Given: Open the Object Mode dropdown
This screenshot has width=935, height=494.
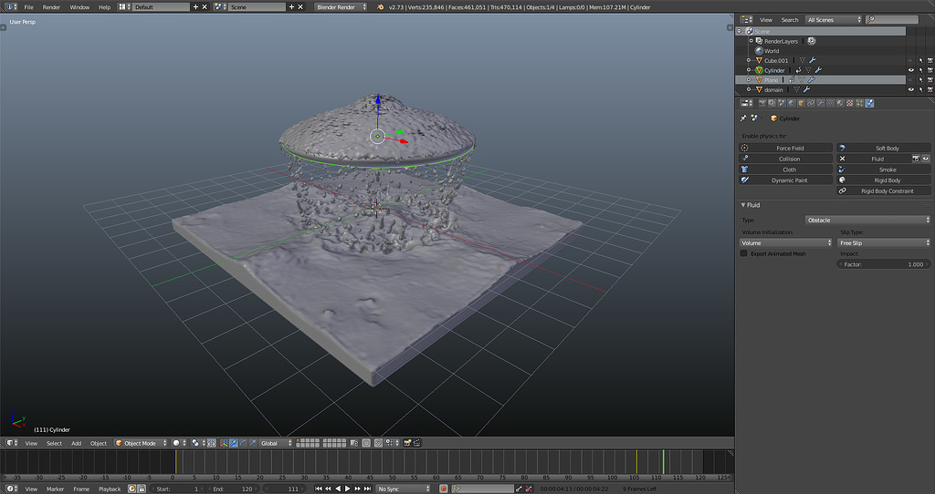Looking at the screenshot, I should (141, 443).
